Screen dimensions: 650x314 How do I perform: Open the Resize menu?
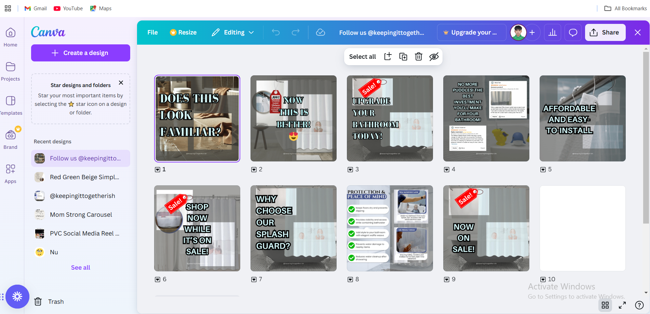(183, 32)
